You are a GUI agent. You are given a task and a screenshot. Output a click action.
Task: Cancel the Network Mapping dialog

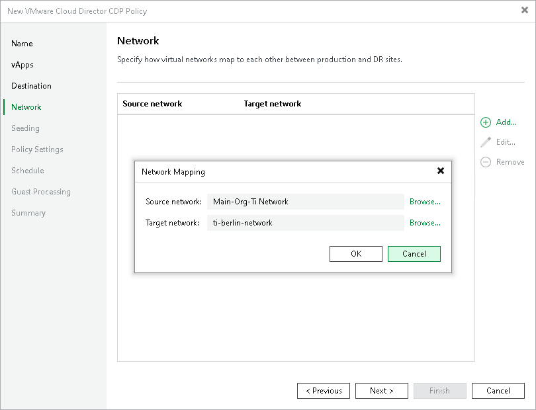click(x=414, y=254)
